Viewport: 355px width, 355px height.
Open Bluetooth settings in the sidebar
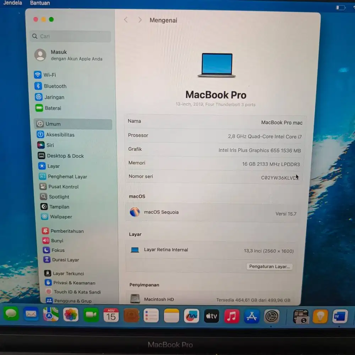[x=51, y=86]
